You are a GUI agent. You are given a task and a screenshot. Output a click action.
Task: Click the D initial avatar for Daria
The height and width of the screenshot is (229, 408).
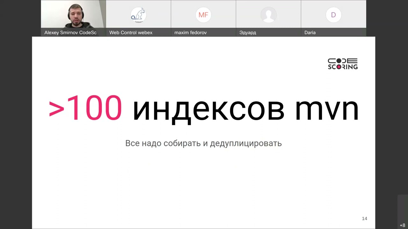[333, 15]
